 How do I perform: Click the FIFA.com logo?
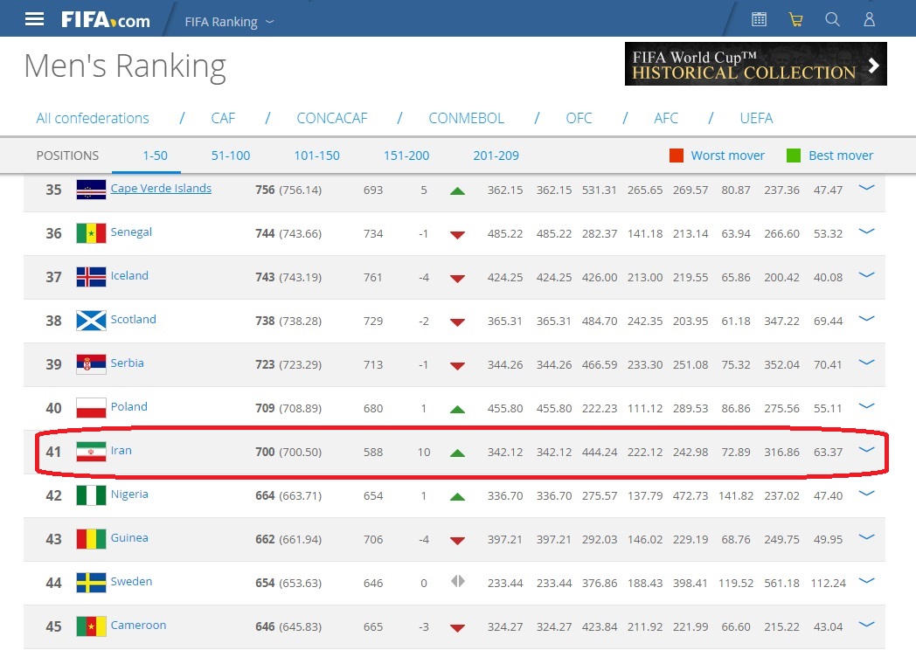103,17
